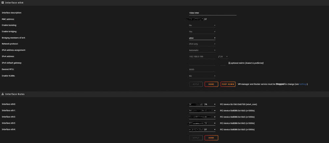Click PCI device text beside Interface eth1
Screen dimensions: 329x143
(237, 111)
